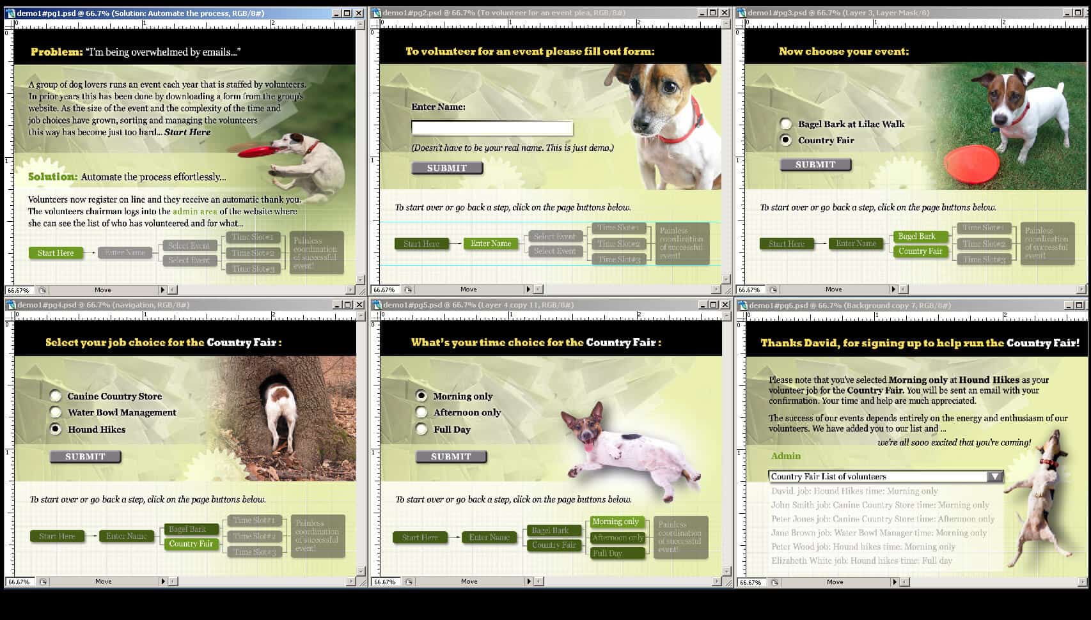Image resolution: width=1091 pixels, height=620 pixels.
Task: Click the 'Elizabeth White job: Hound hikes' row
Action: [861, 561]
